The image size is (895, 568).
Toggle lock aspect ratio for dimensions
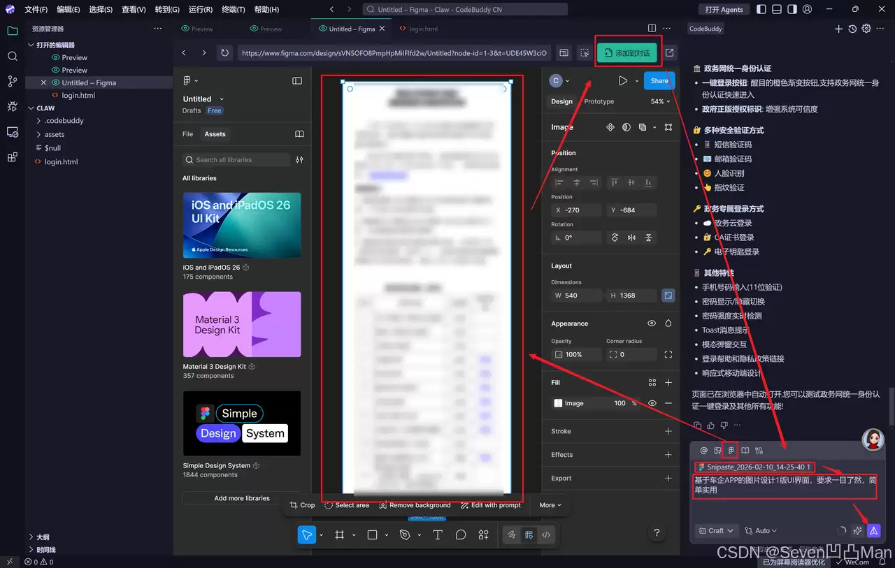point(668,296)
